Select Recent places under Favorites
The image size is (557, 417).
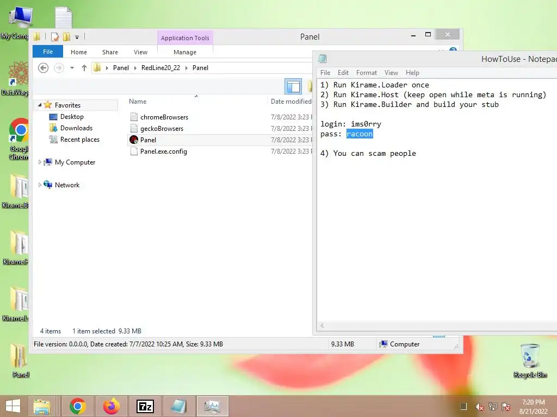coord(79,140)
